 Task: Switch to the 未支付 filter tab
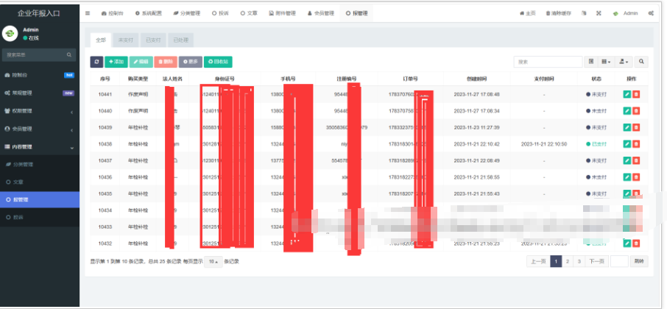124,40
